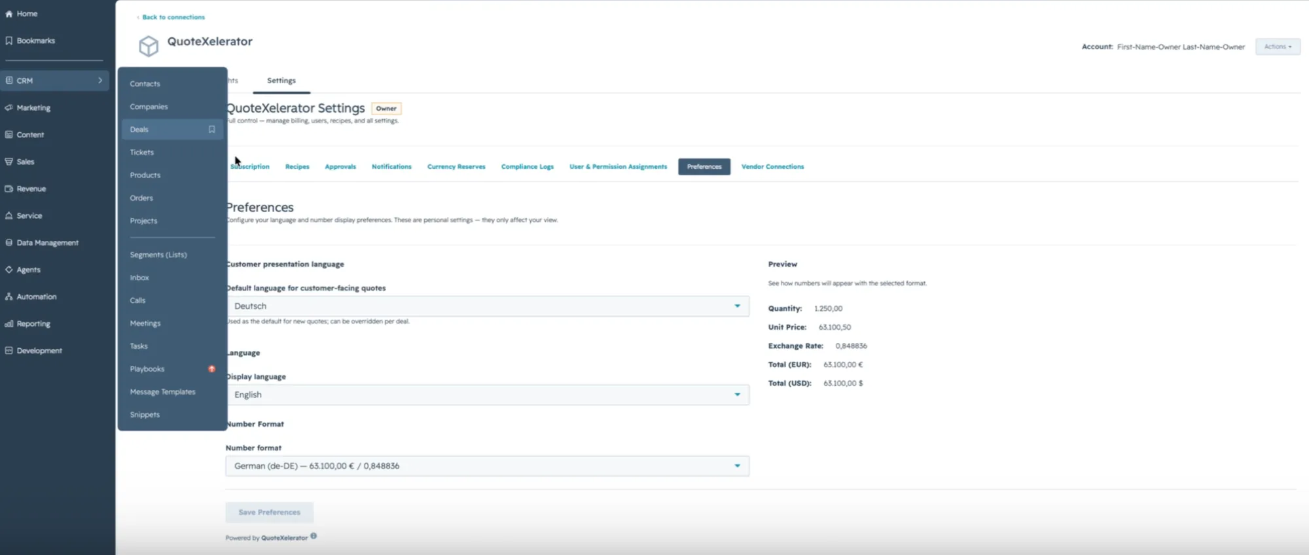
Task: Click the Automation icon in sidebar
Action: (9, 296)
